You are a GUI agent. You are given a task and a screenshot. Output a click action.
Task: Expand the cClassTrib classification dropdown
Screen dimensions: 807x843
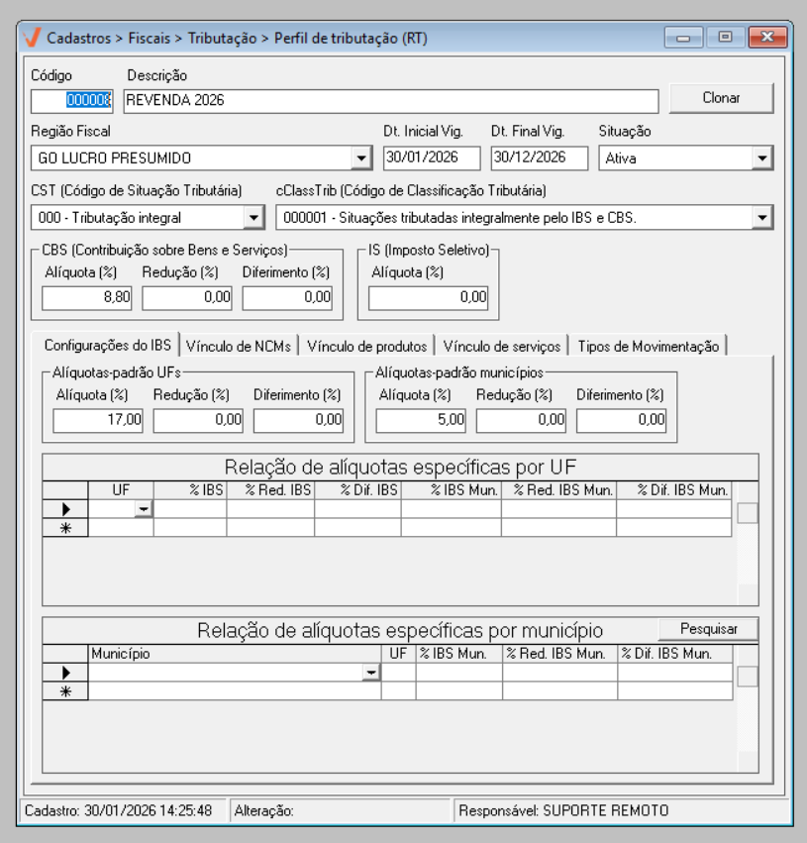coord(761,217)
